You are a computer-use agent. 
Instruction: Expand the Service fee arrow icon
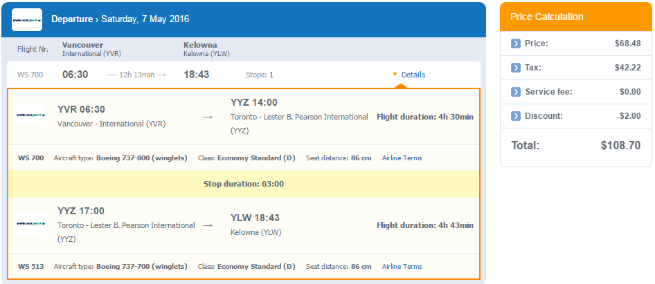[515, 92]
